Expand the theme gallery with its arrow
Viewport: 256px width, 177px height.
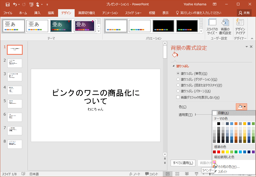pos(98,31)
